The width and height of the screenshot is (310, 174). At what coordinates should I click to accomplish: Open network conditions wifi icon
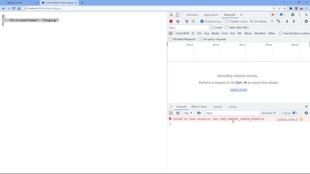[279, 21]
